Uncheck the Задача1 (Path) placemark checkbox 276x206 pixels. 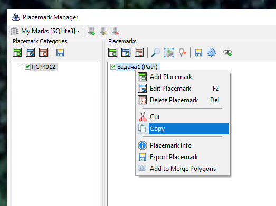113,67
